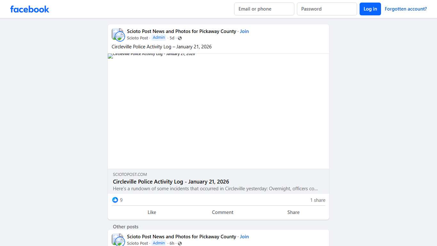Click the Like action on the post
The width and height of the screenshot is (437, 246).
[152, 212]
